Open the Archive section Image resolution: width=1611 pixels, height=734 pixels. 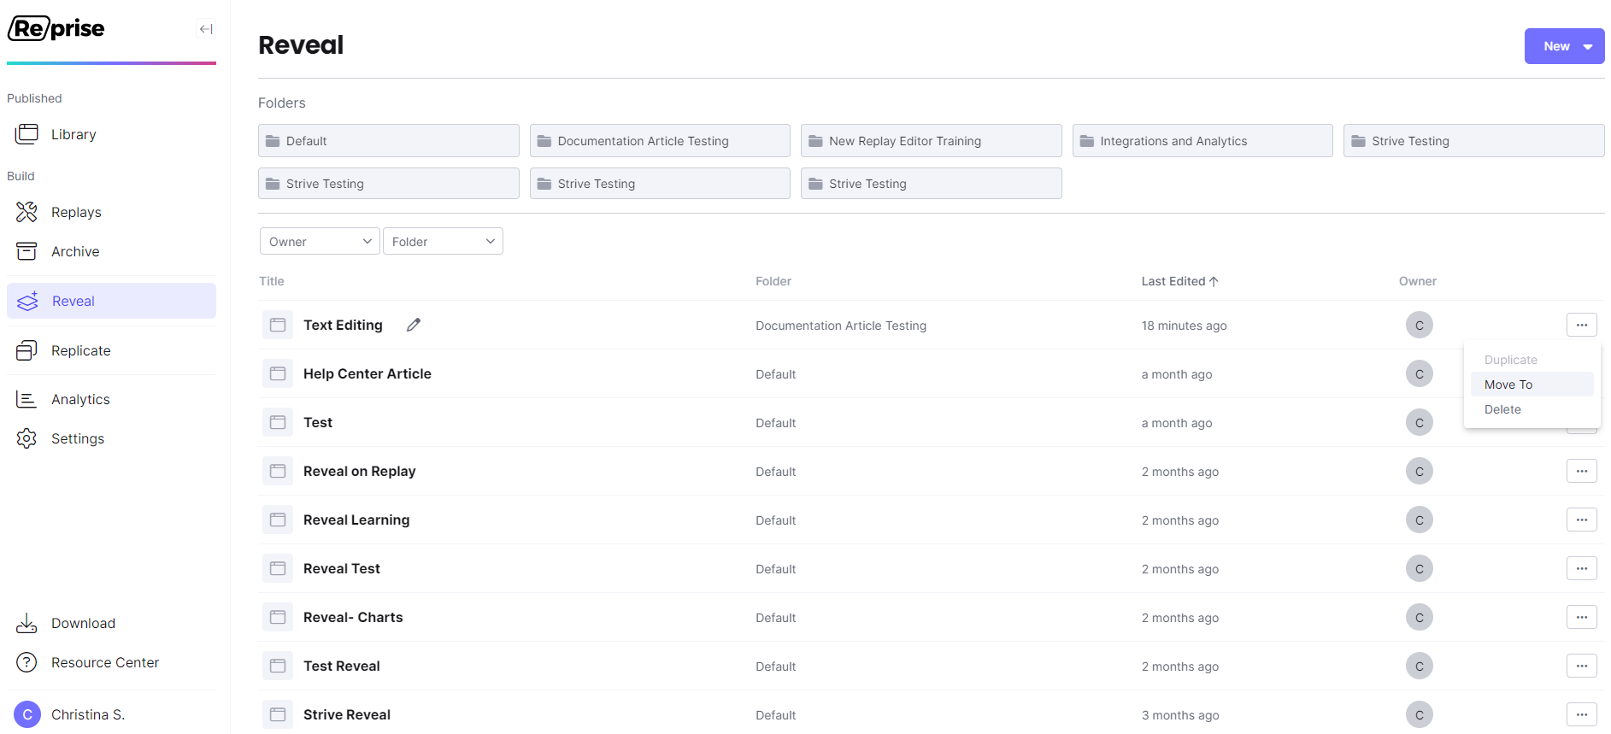pos(111,251)
